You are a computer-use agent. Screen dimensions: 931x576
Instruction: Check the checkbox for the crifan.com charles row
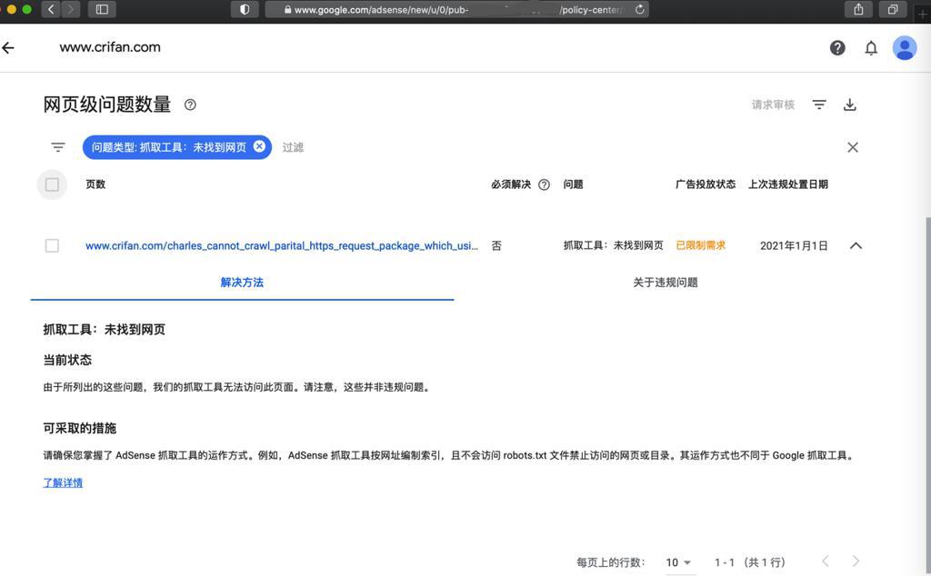click(x=52, y=245)
